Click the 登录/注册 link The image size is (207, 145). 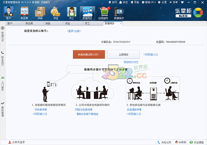tap(74, 31)
